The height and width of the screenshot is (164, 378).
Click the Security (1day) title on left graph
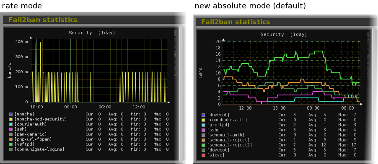[x=92, y=33]
